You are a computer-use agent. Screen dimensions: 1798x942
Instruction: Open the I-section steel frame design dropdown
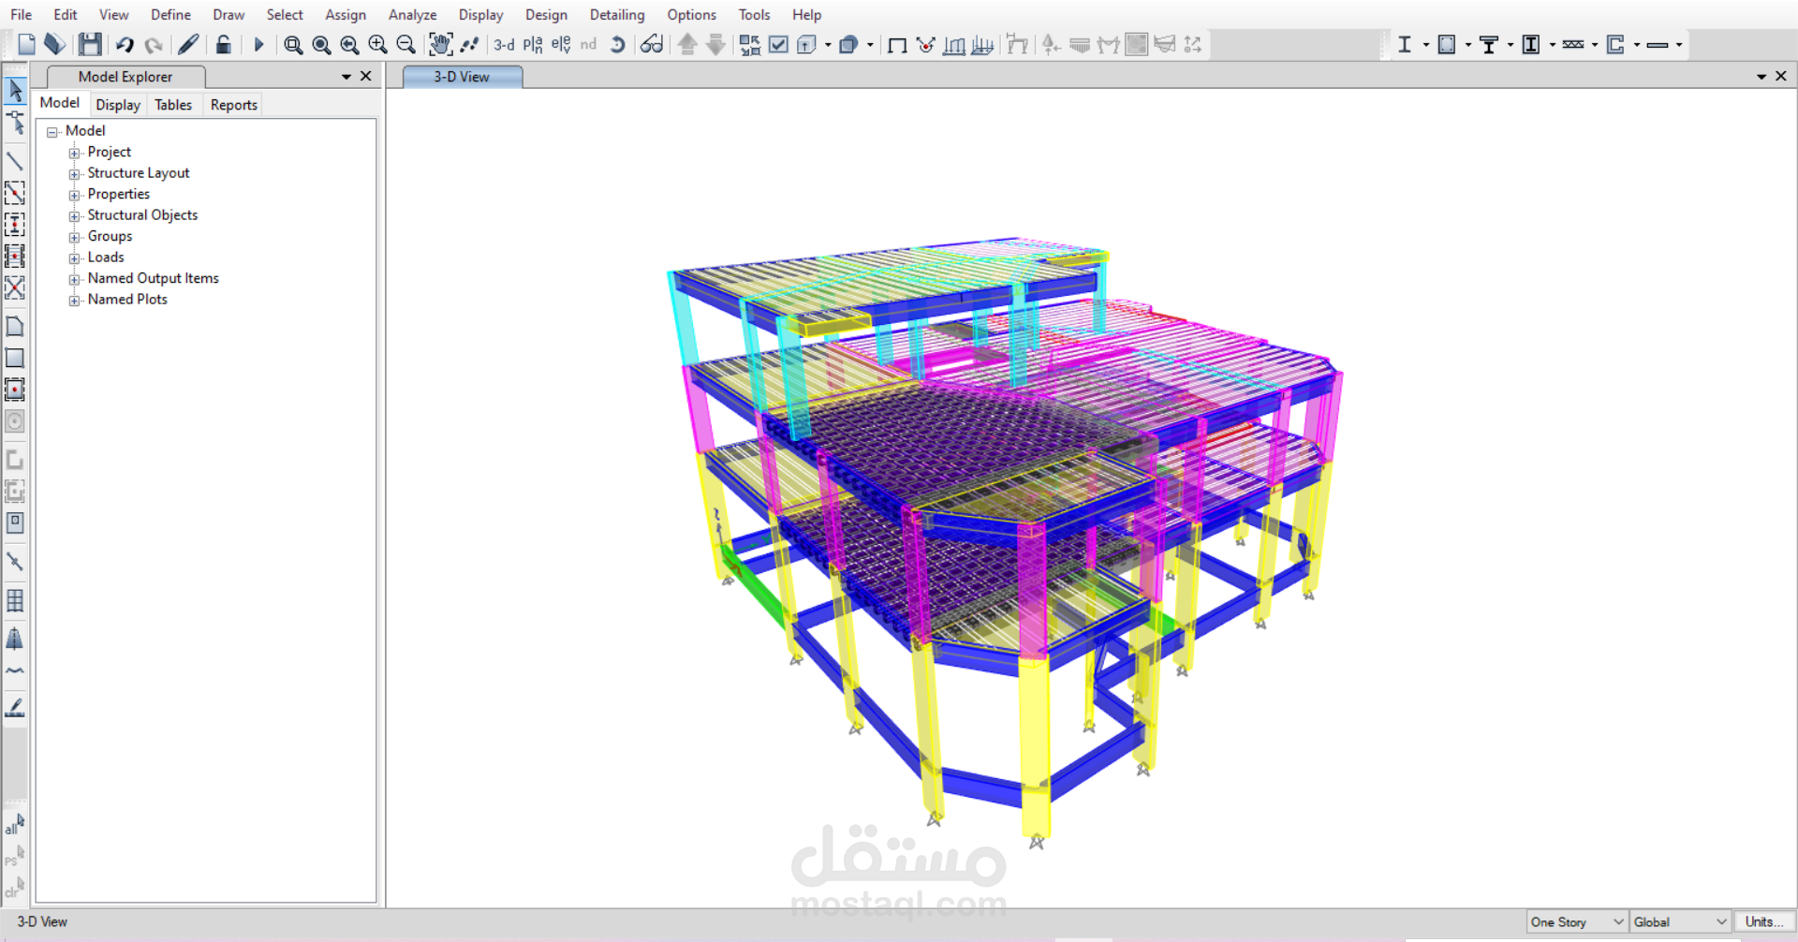tap(1425, 44)
